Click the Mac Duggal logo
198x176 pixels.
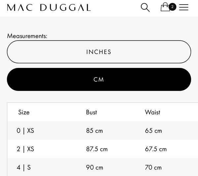tap(49, 8)
